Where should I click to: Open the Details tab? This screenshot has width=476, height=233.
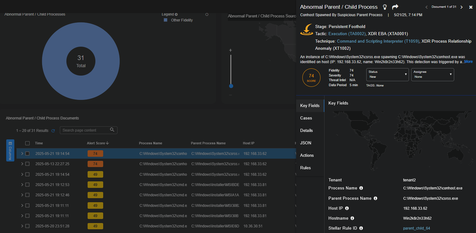click(x=306, y=131)
